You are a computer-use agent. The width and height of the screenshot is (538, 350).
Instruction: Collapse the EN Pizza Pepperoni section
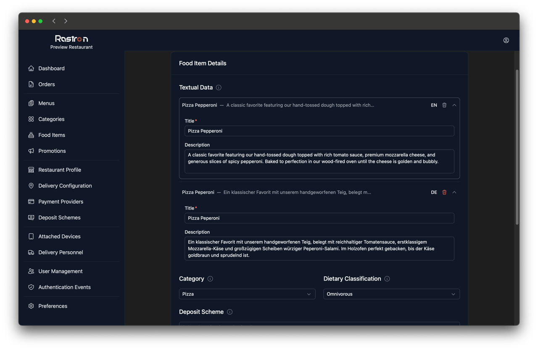(454, 105)
